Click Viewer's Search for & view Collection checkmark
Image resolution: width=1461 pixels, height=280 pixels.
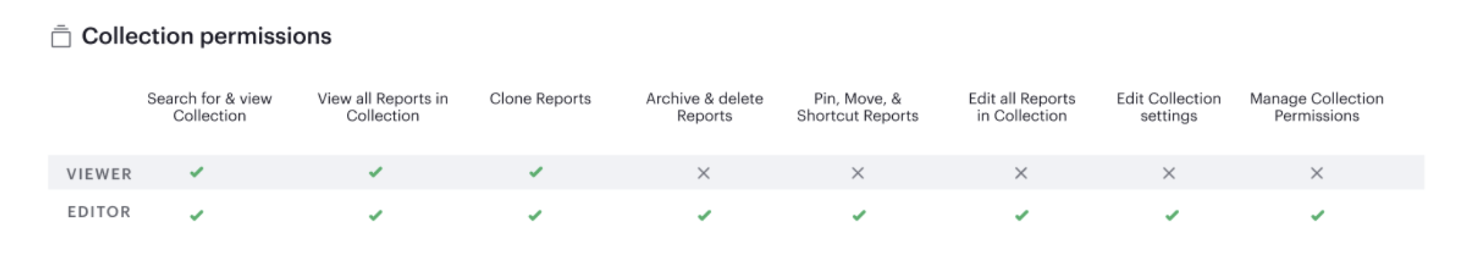pyautogui.click(x=196, y=172)
